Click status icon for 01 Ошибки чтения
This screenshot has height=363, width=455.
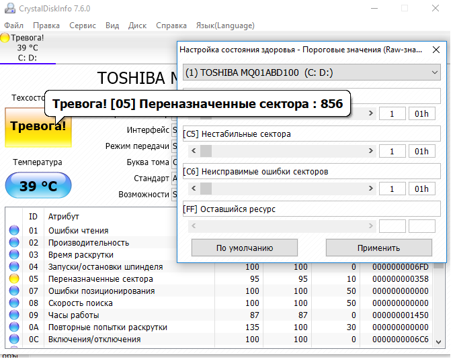(x=14, y=230)
